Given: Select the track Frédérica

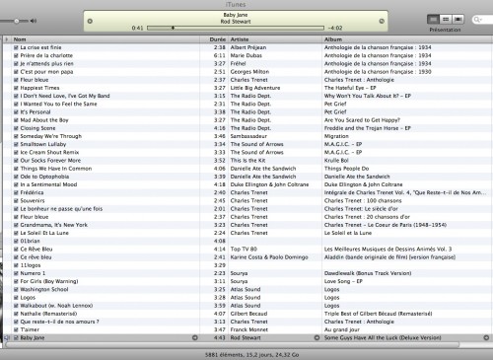Looking at the screenshot, I should coord(32,192).
